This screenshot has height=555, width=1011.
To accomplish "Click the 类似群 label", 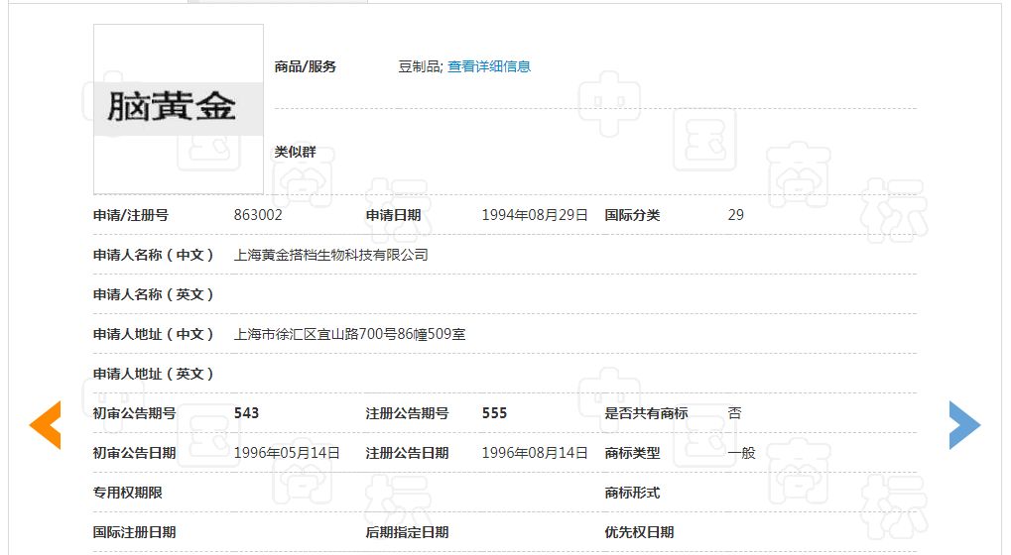I will click(x=296, y=152).
